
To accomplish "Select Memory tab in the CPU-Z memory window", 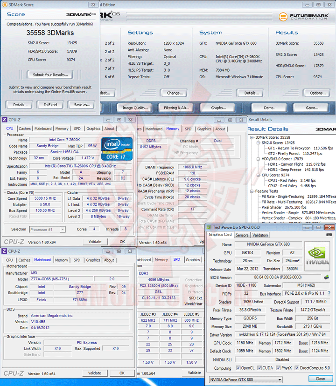I will point(173,129).
